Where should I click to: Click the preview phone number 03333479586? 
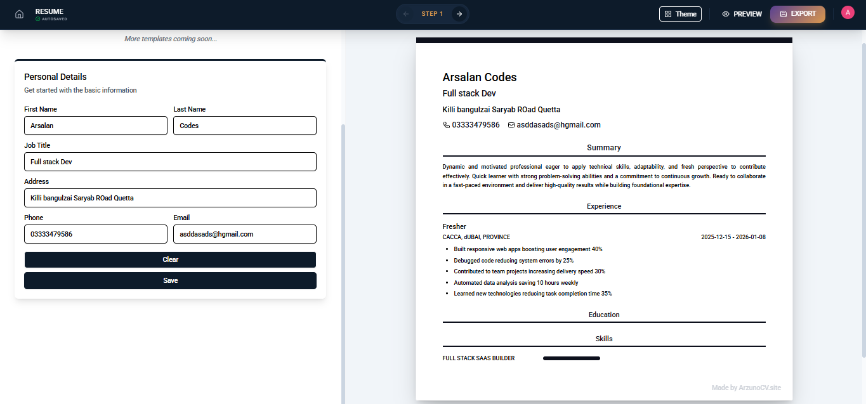point(476,125)
